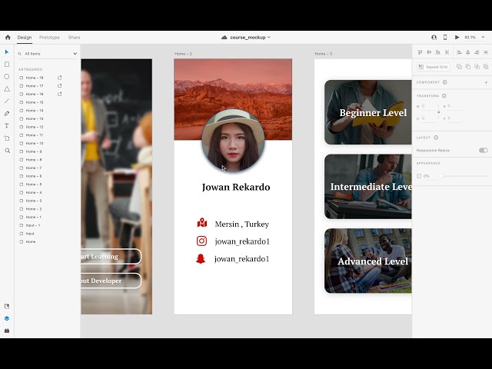Switch to the Prototype tab

pos(49,38)
